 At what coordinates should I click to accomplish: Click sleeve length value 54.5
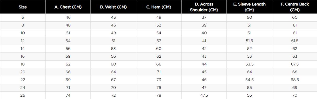tap(249, 80)
